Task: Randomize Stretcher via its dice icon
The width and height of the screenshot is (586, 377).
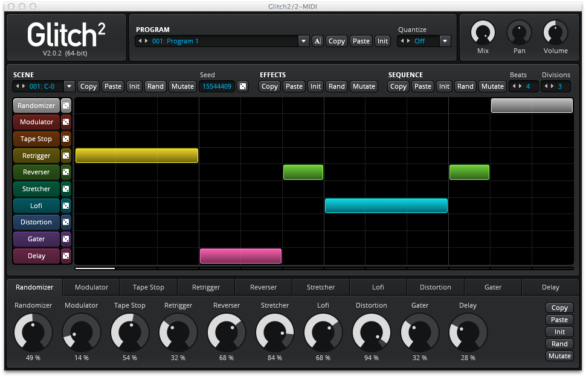Action: pyautogui.click(x=66, y=189)
